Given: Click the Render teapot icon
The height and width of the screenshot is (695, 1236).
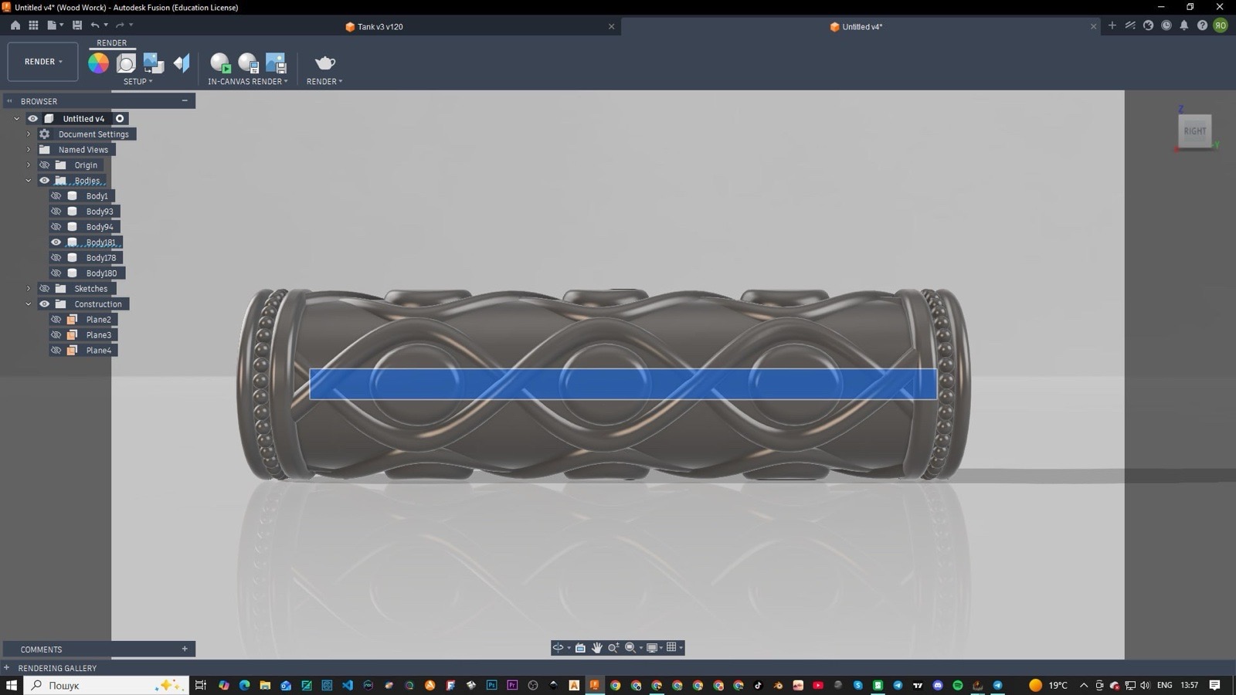Looking at the screenshot, I should click(x=324, y=63).
